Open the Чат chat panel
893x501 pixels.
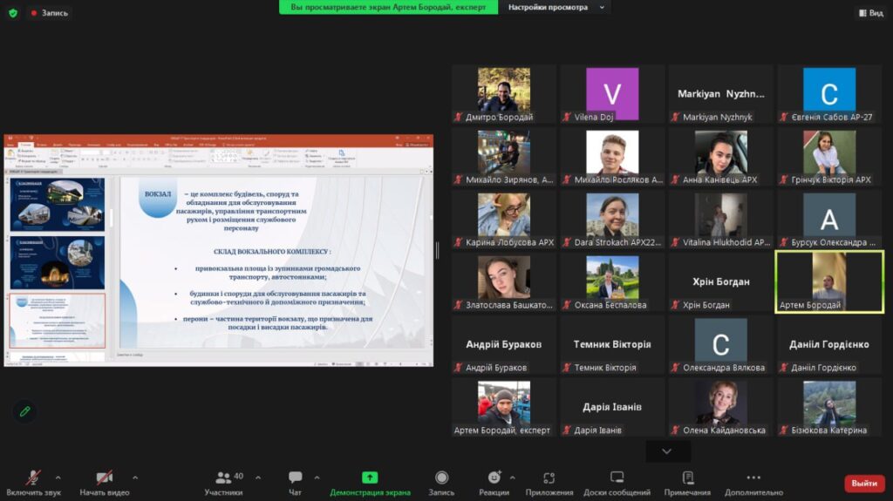click(x=295, y=482)
